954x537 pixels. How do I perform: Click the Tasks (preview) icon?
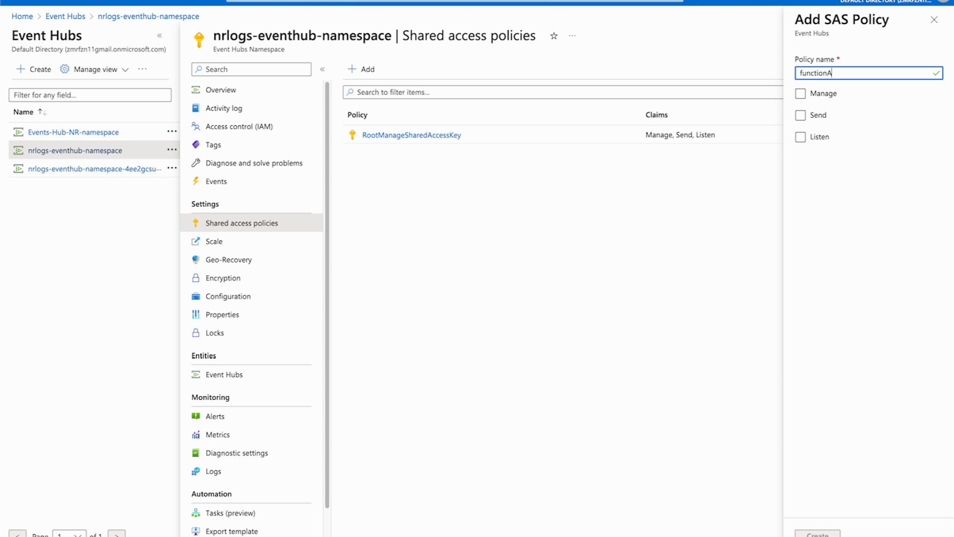(196, 513)
